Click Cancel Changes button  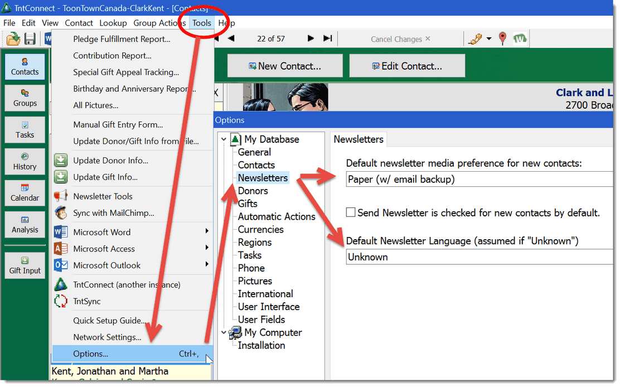[x=400, y=39]
